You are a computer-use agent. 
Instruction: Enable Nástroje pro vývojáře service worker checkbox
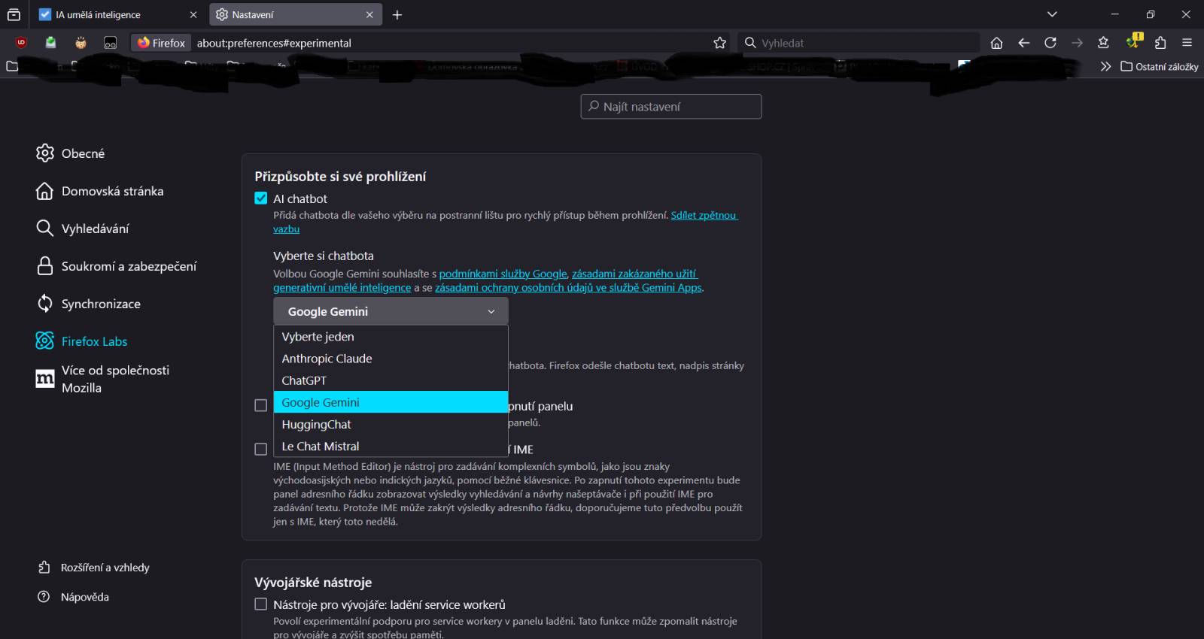click(x=261, y=604)
